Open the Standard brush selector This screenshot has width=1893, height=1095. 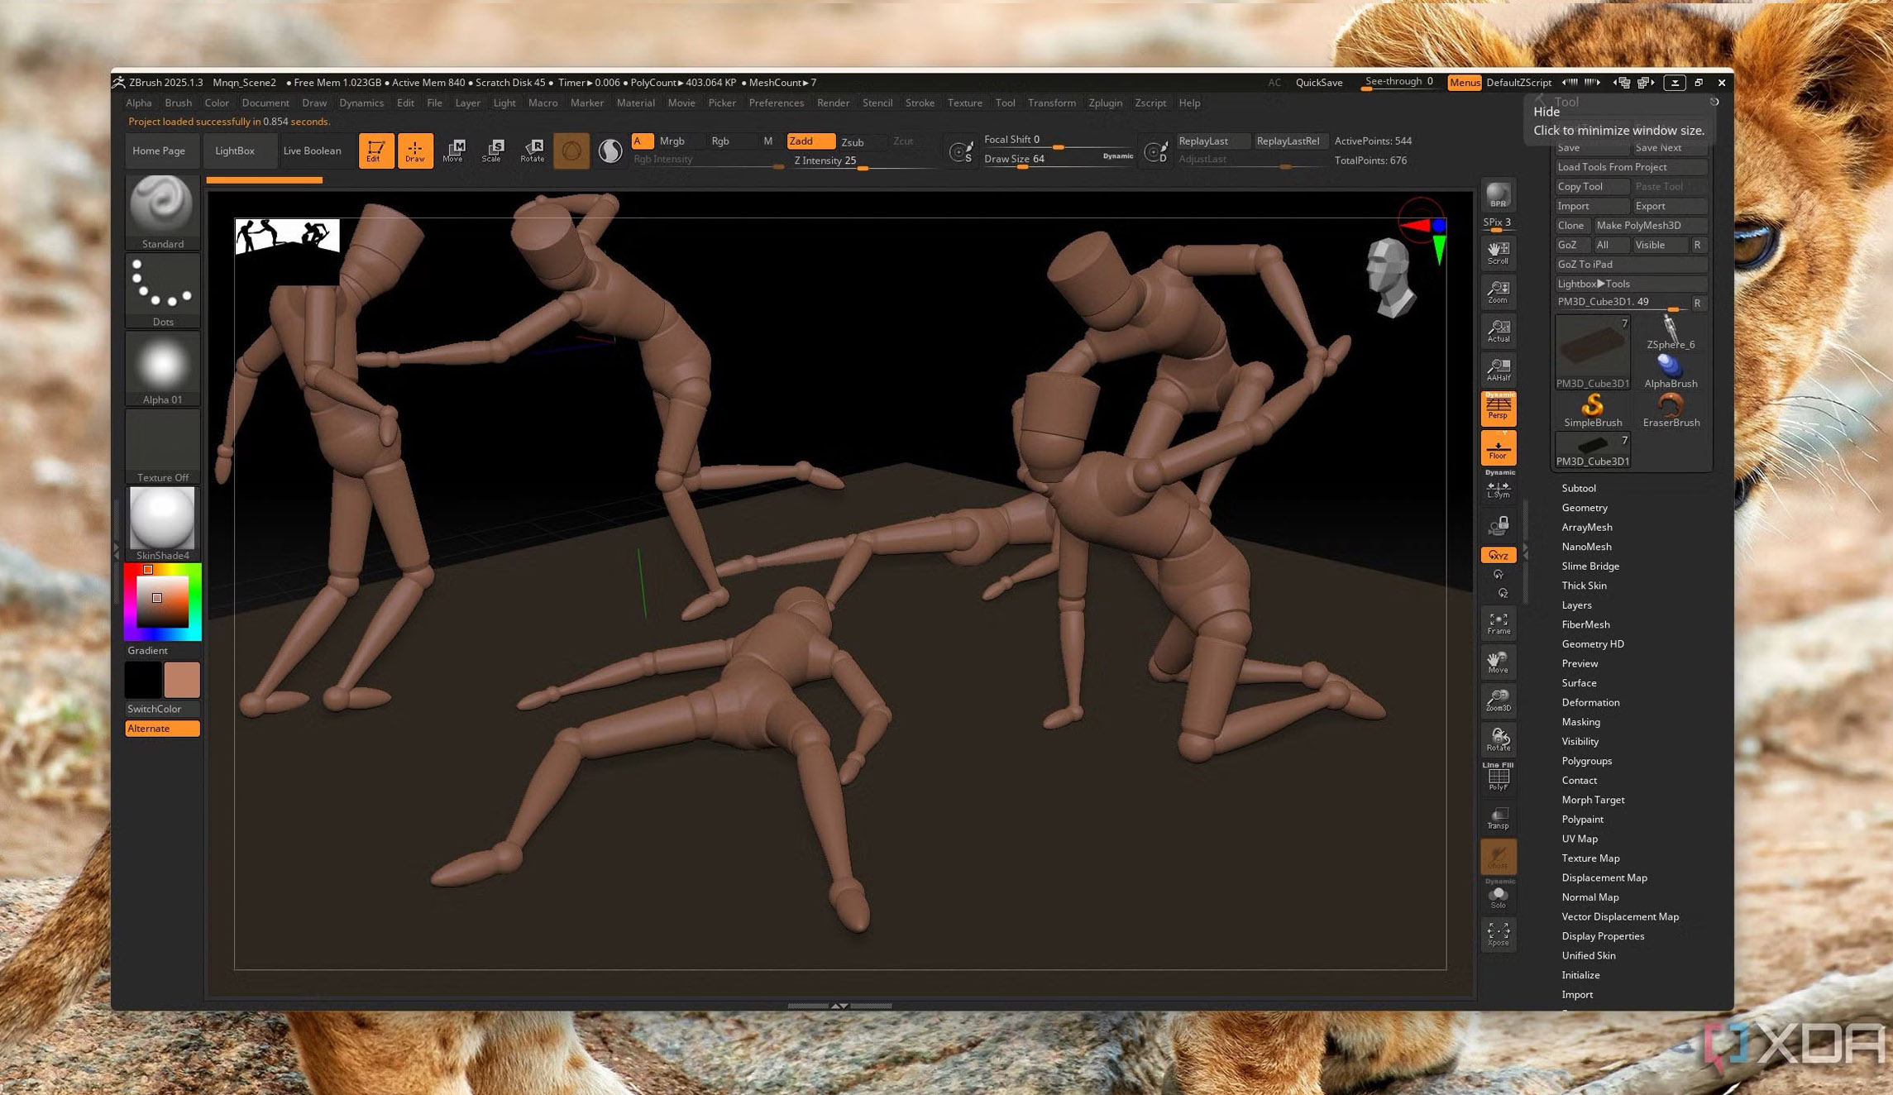(x=162, y=212)
